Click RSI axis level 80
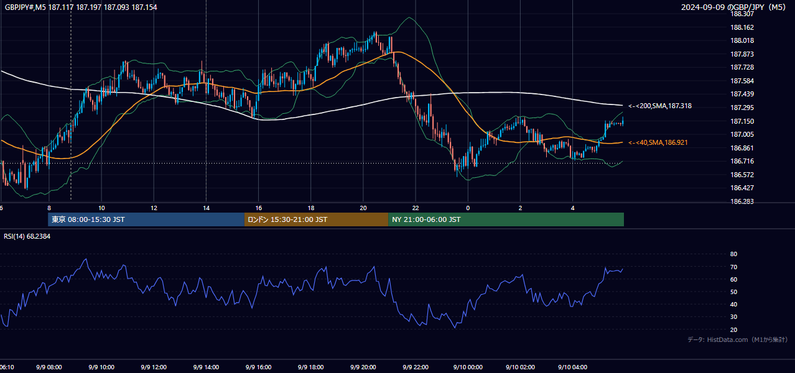Screen dimensions: 795x373 (x=733, y=254)
